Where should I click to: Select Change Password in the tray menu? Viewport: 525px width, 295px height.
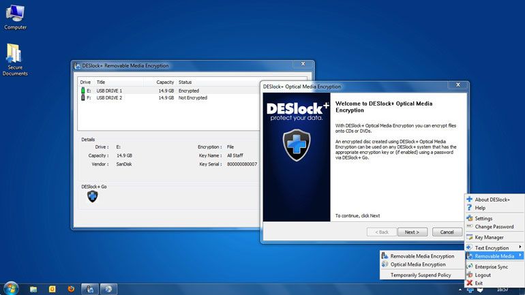[x=494, y=227]
